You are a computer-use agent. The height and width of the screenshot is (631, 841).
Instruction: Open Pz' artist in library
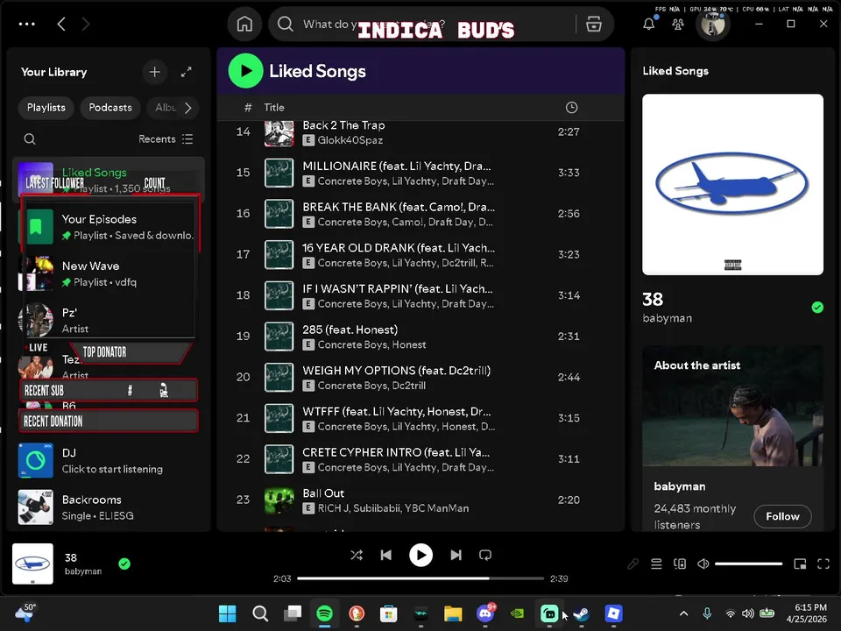109,321
